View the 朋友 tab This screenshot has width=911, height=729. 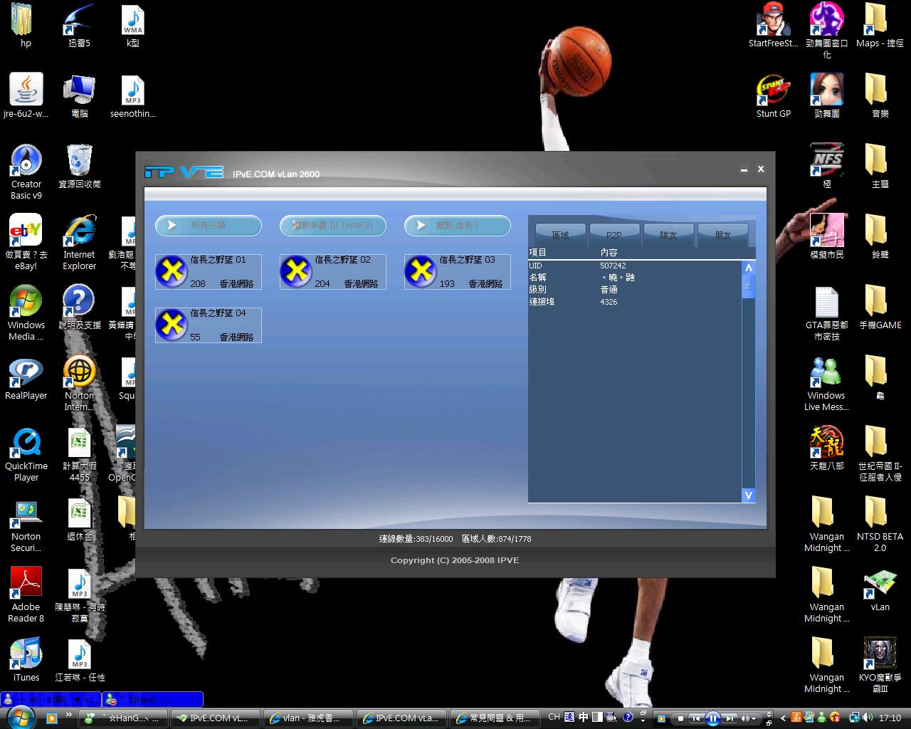[x=722, y=234]
